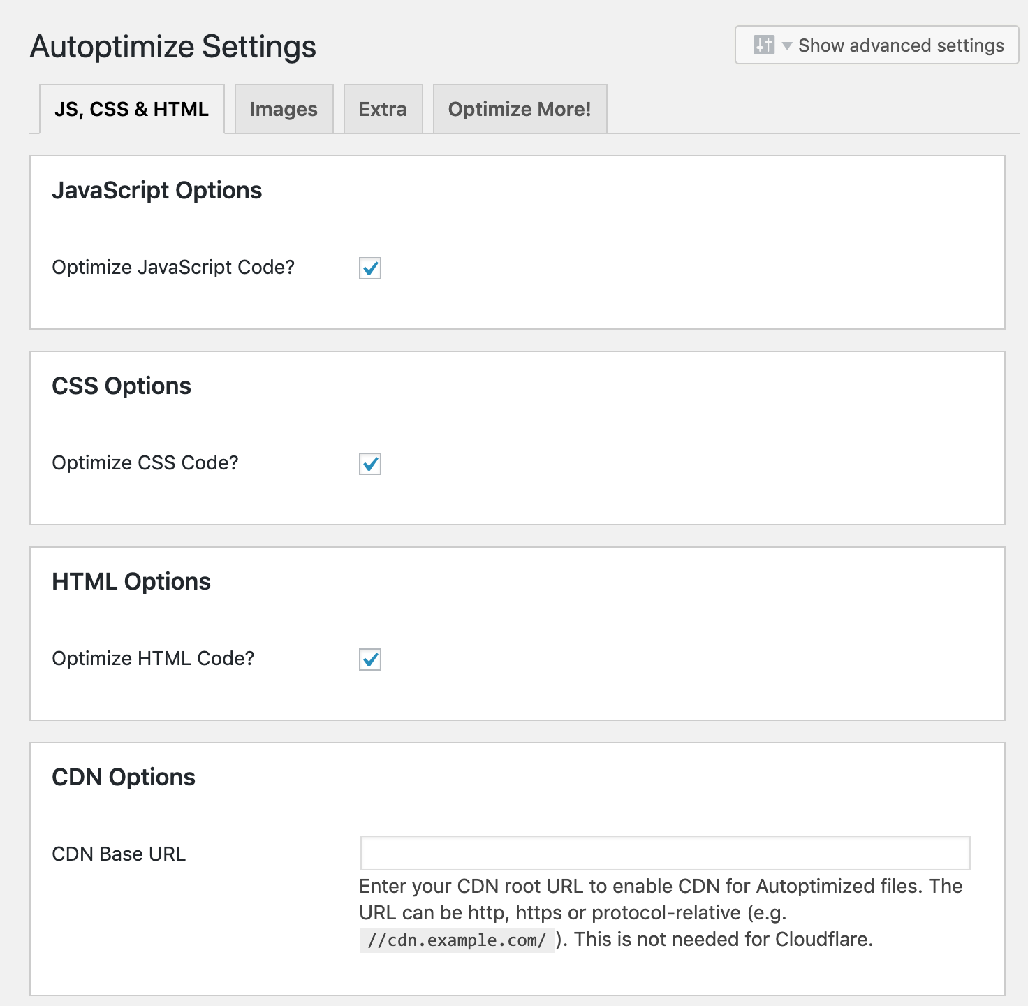Screen dimensions: 1028x1006
Task: Click Show advanced settings
Action: [901, 45]
